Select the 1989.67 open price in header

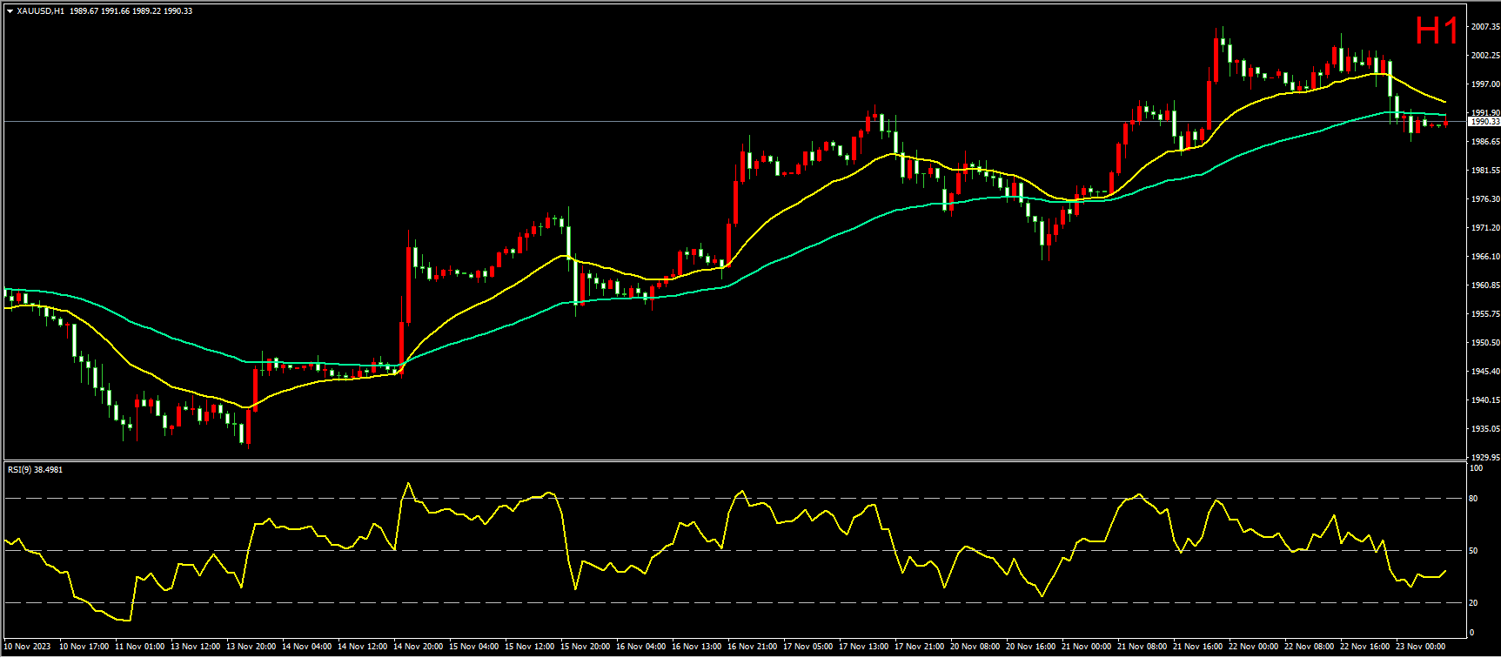[x=84, y=11]
